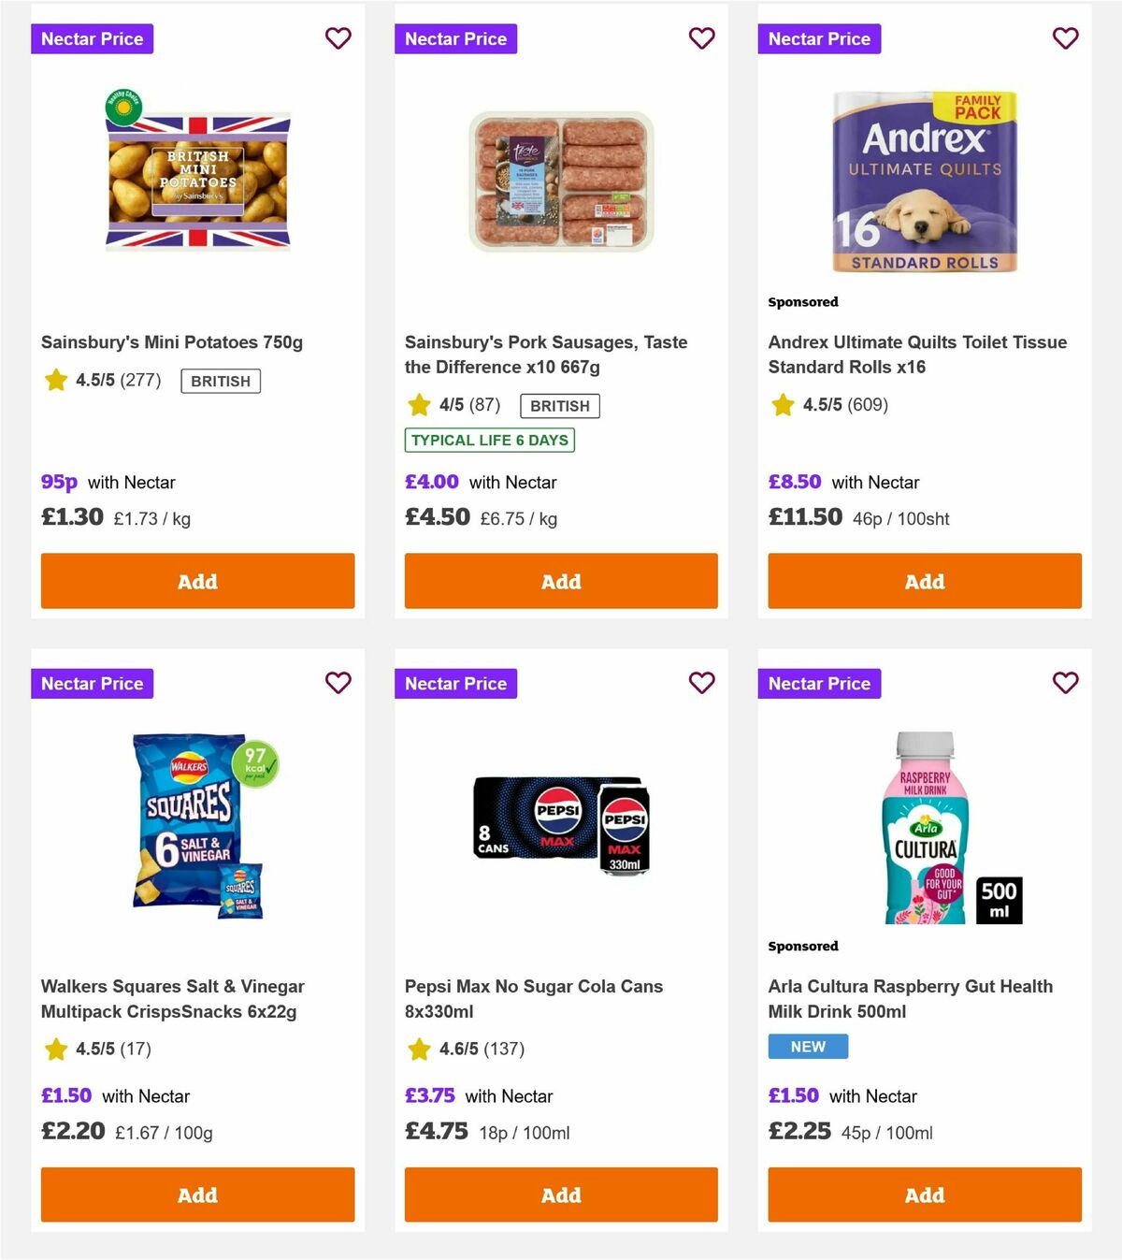Click the star icon beside the Pepsi Max rating
This screenshot has height=1260, width=1122.
click(x=418, y=1049)
